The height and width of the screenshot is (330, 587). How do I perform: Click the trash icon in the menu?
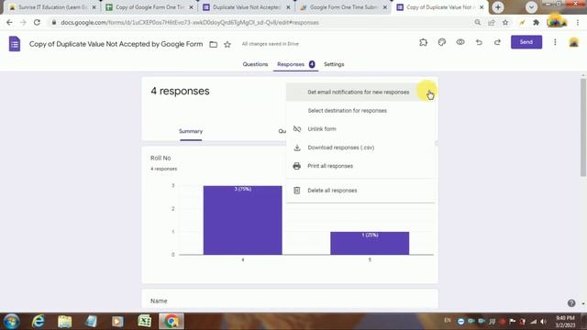tap(297, 191)
